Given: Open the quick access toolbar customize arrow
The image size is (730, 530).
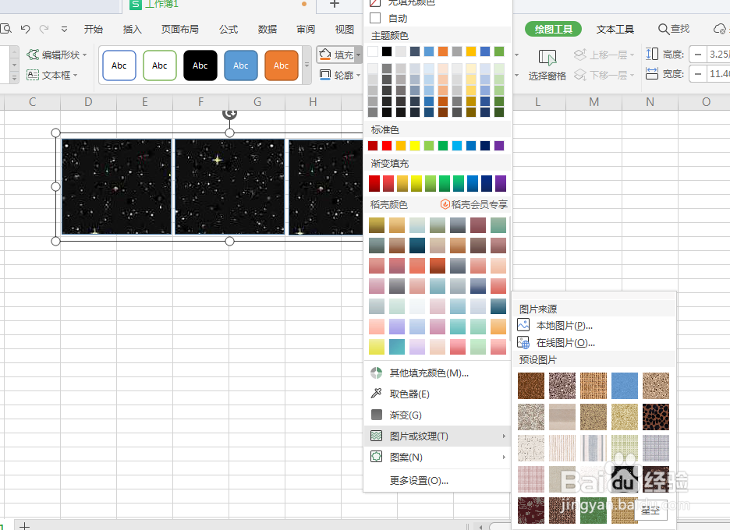Looking at the screenshot, I should [64, 30].
